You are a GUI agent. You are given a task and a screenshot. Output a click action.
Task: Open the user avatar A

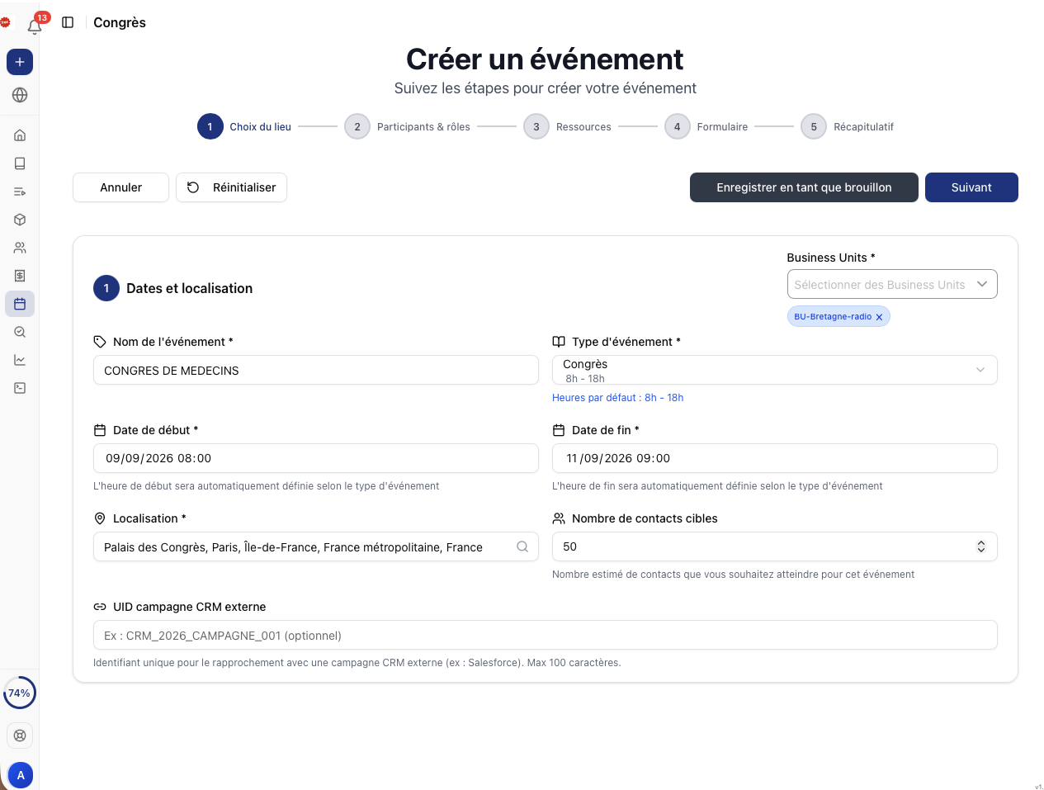pos(21,775)
